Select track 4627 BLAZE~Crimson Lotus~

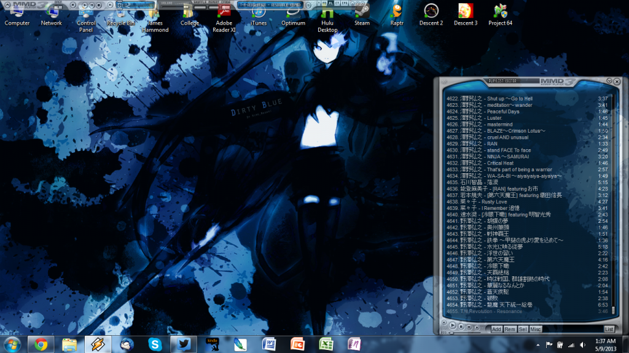tap(527, 131)
